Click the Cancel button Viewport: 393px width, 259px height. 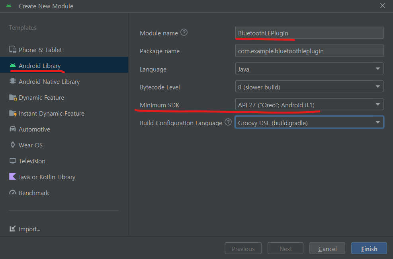pyautogui.click(x=327, y=249)
